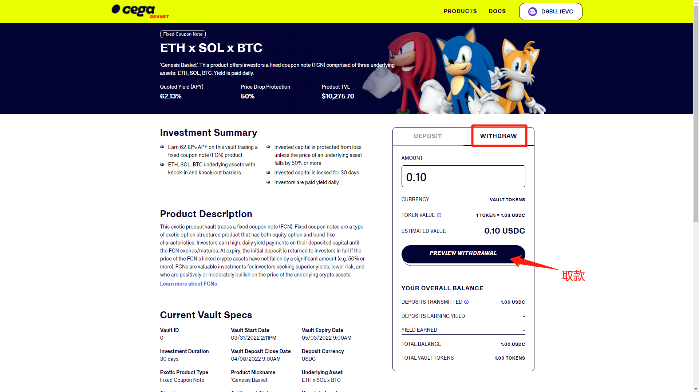Viewport: 699px width, 392px height.
Task: Open the Products menu item
Action: (460, 11)
